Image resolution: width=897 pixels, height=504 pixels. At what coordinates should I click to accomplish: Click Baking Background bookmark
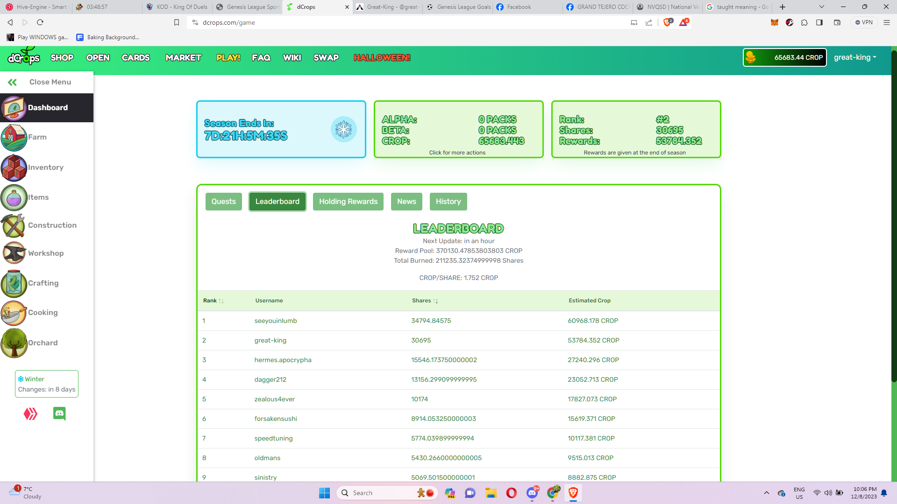pyautogui.click(x=108, y=37)
